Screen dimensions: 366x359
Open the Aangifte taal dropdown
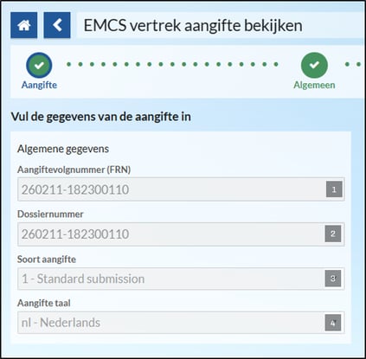point(181,323)
